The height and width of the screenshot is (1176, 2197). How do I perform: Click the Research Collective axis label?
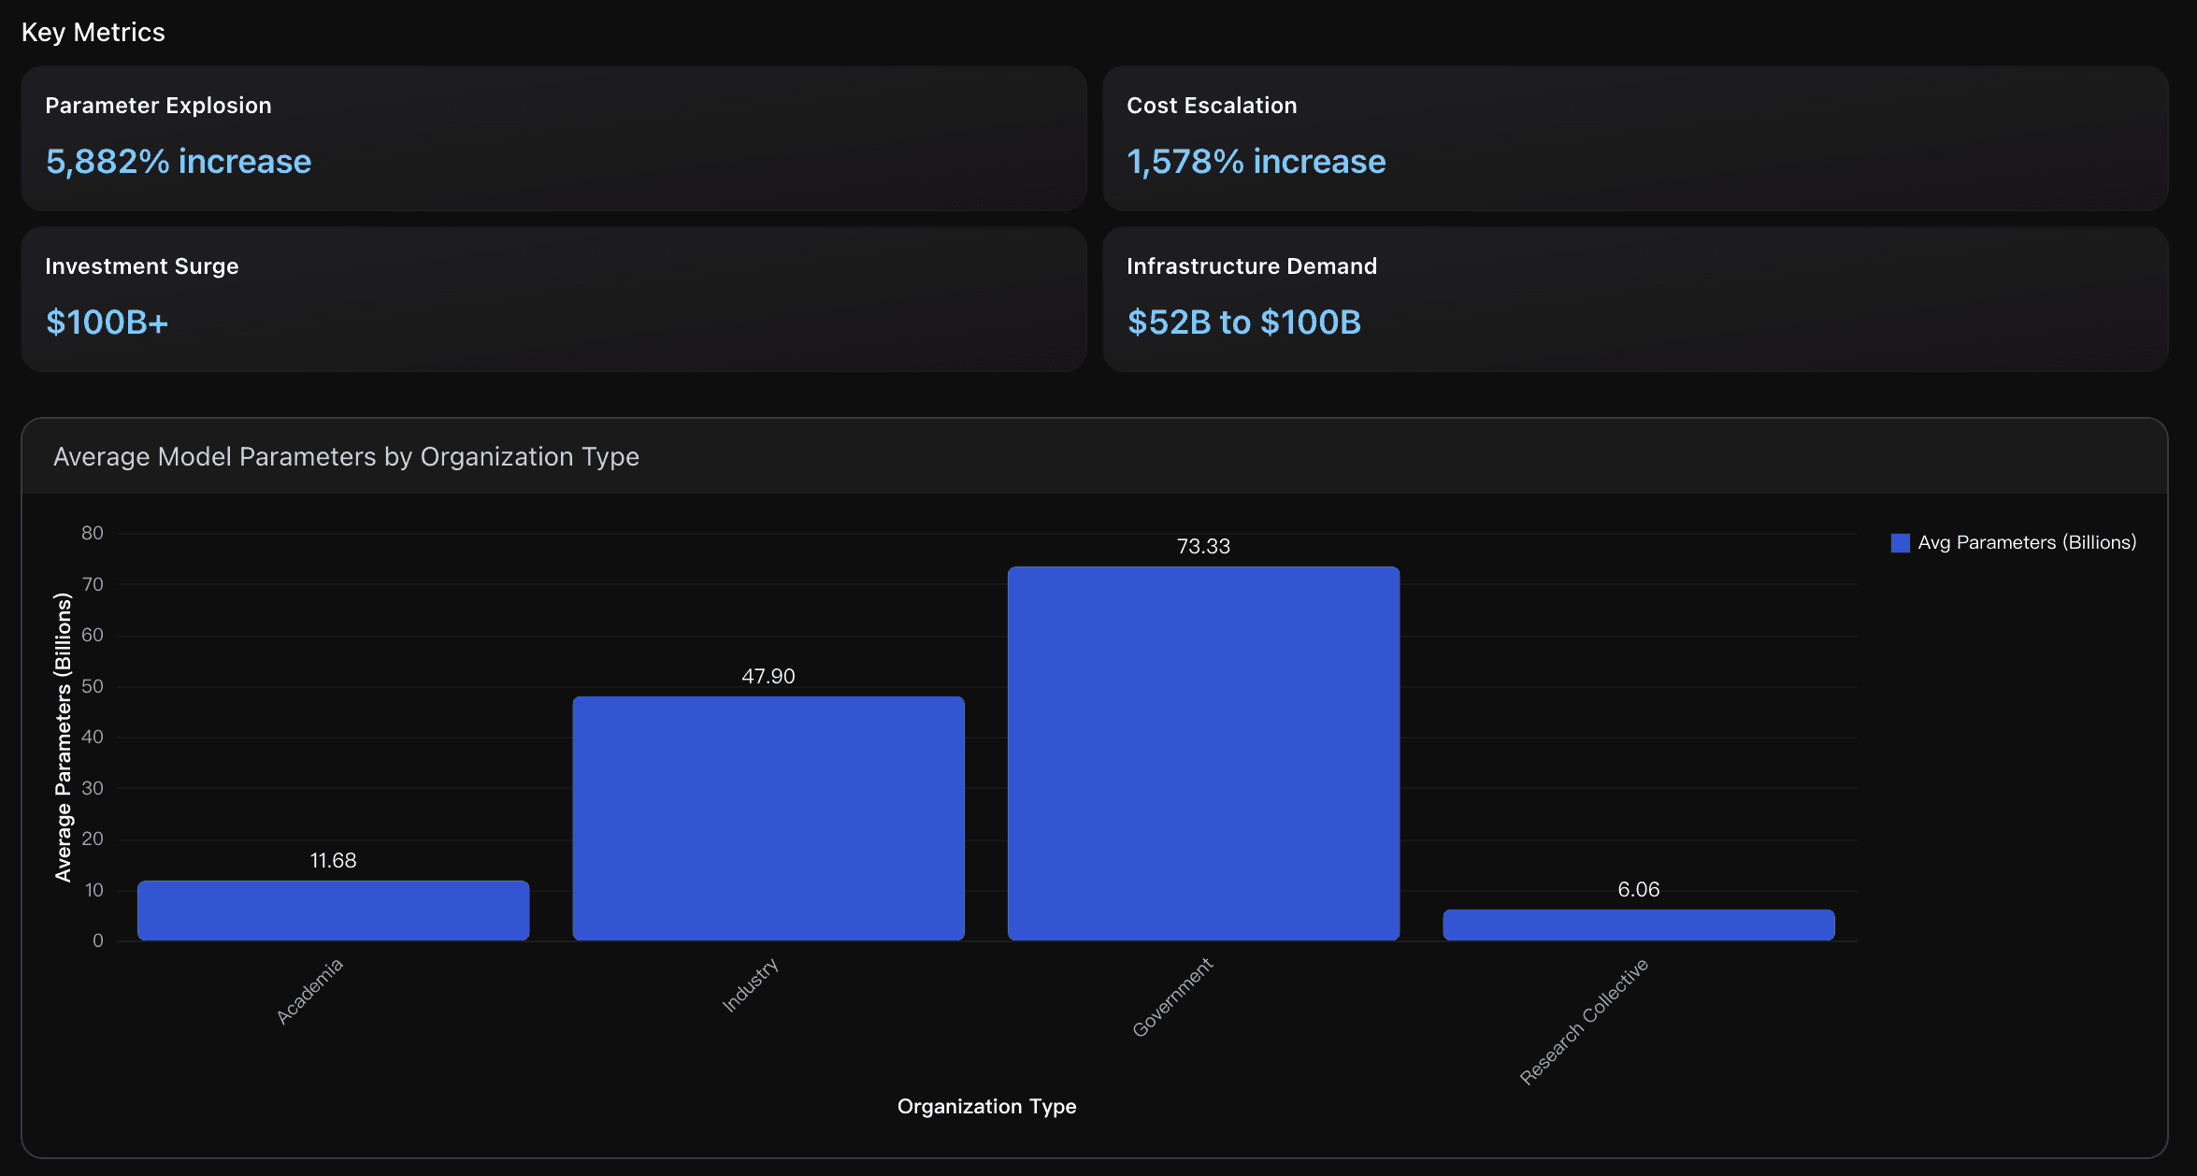pyautogui.click(x=1584, y=1021)
